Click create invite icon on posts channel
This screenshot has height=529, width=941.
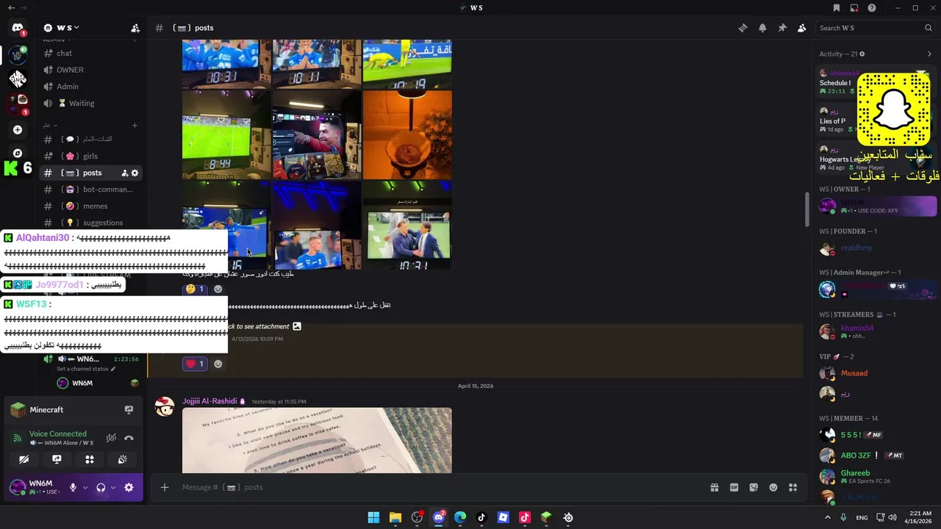(124, 173)
